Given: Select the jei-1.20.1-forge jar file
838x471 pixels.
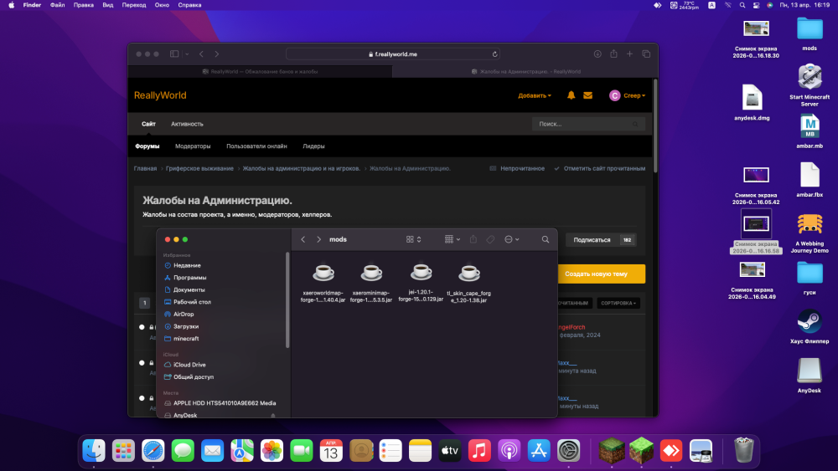Looking at the screenshot, I should 421,283.
